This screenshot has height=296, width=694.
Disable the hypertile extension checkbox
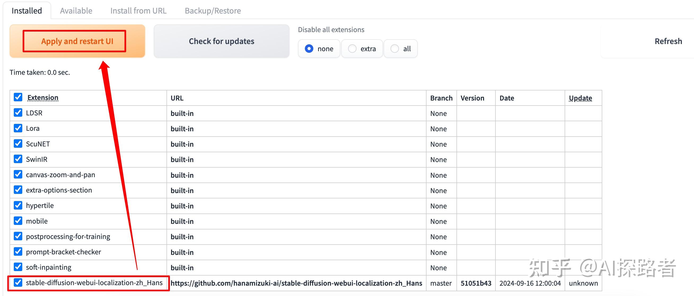[x=18, y=205]
